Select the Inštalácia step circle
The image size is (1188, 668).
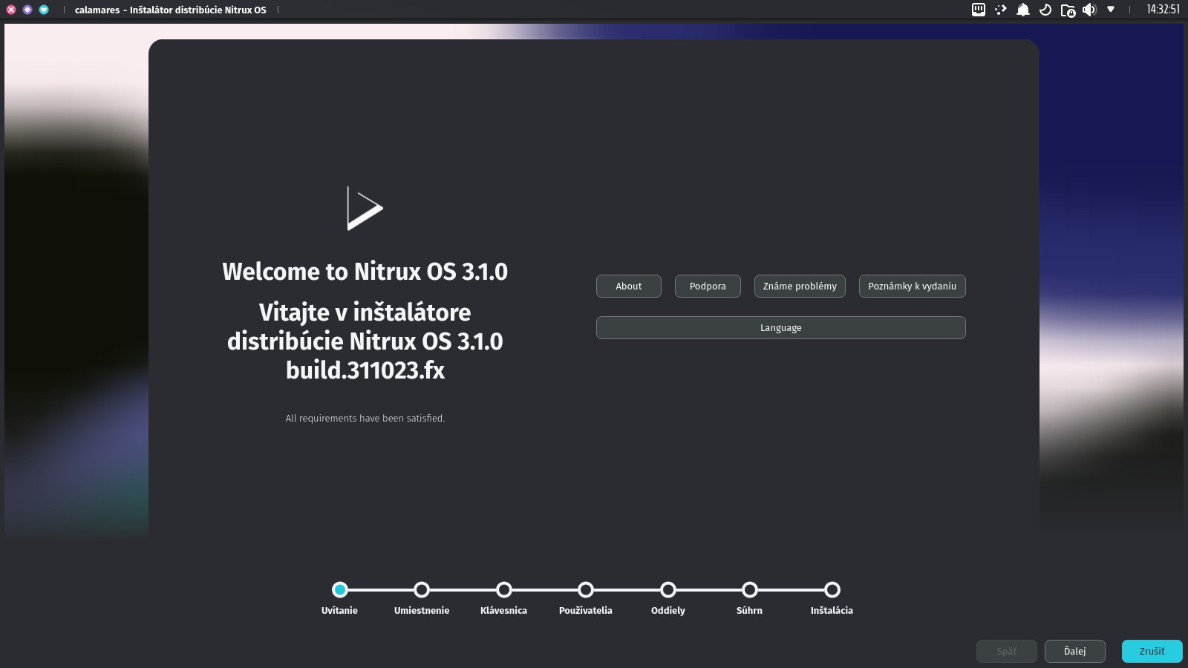[x=832, y=589]
